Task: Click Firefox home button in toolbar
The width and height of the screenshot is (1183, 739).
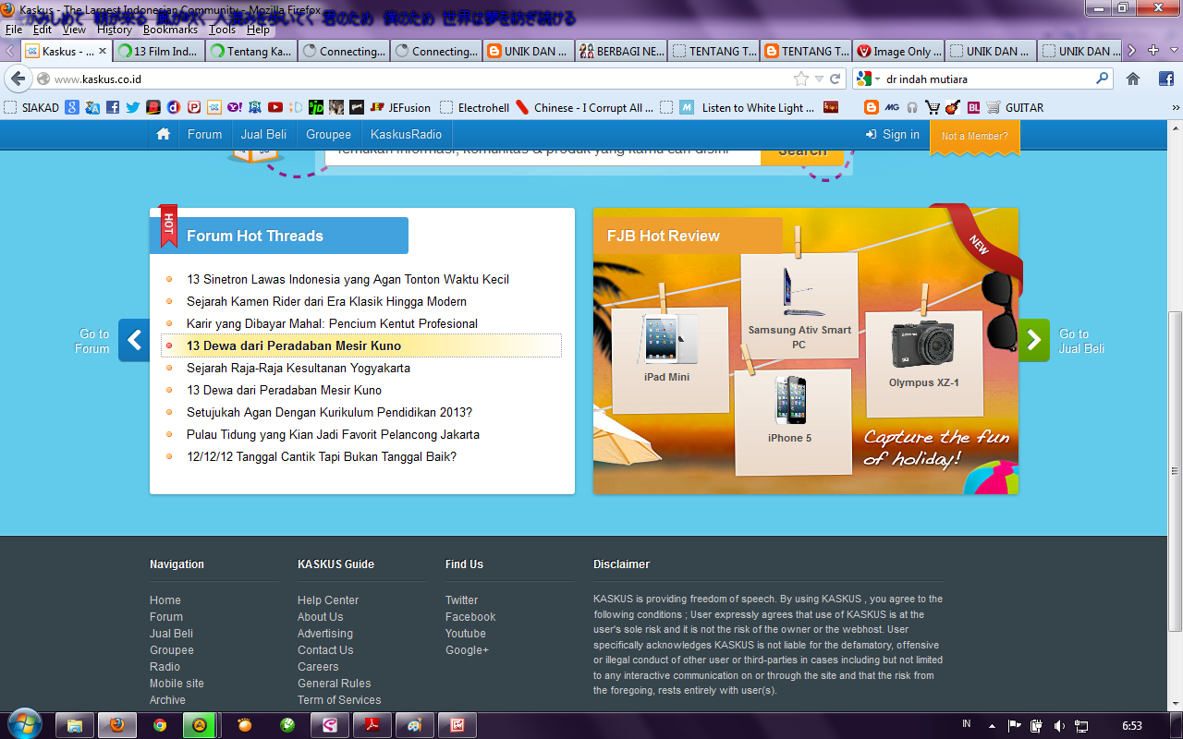Action: (x=1133, y=79)
